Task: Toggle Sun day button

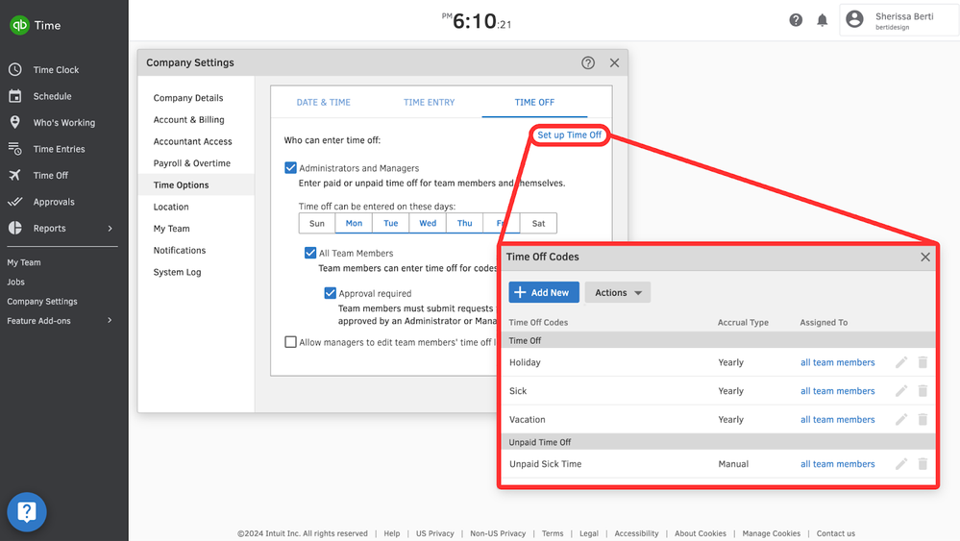Action: click(317, 223)
